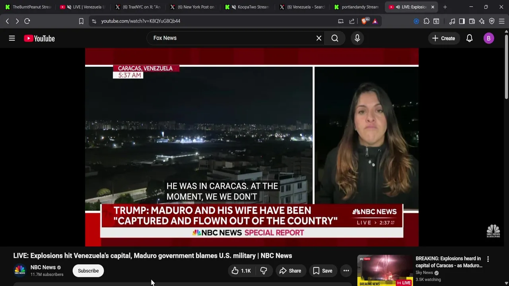This screenshot has height=286, width=509.
Task: Start voice search with microphone
Action: point(357,38)
